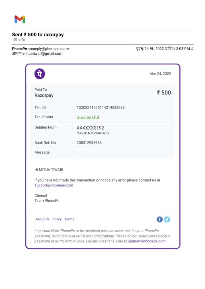Click the green Successful status text
Image resolution: width=205 pixels, height=289 pixels.
88,117
